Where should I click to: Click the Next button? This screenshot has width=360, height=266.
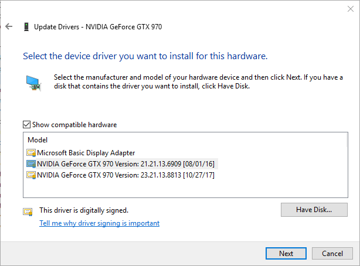[286, 253]
